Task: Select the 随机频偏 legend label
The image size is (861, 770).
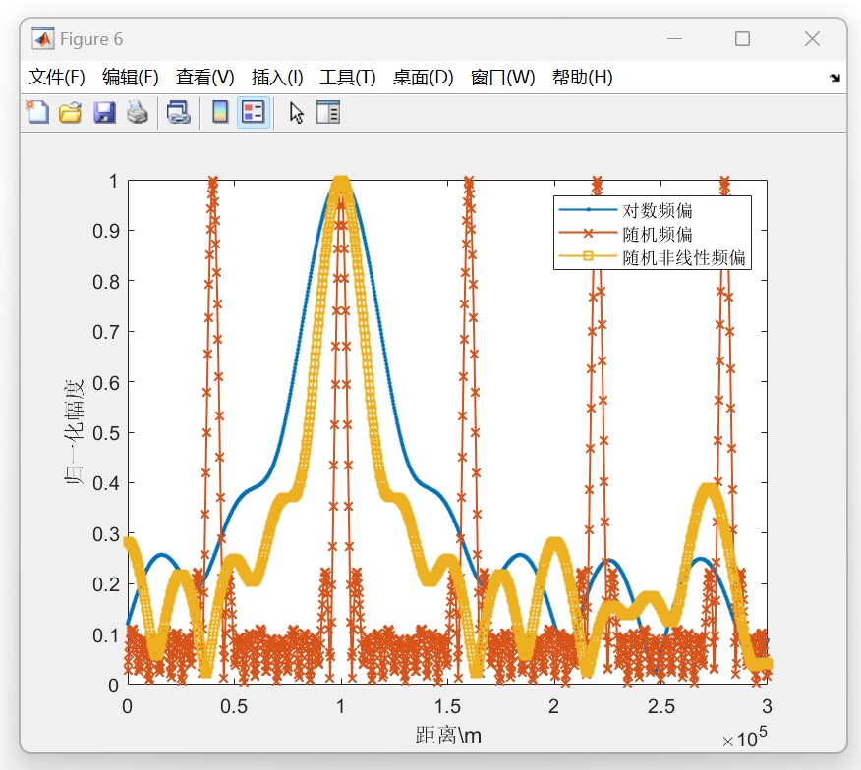Action: click(x=658, y=234)
